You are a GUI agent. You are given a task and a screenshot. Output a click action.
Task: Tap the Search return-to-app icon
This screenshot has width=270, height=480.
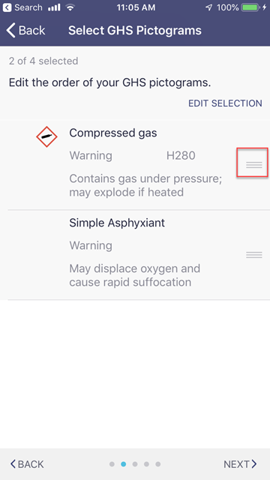point(7,7)
